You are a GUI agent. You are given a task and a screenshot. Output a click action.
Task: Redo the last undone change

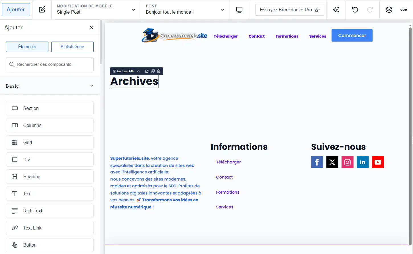pyautogui.click(x=370, y=10)
